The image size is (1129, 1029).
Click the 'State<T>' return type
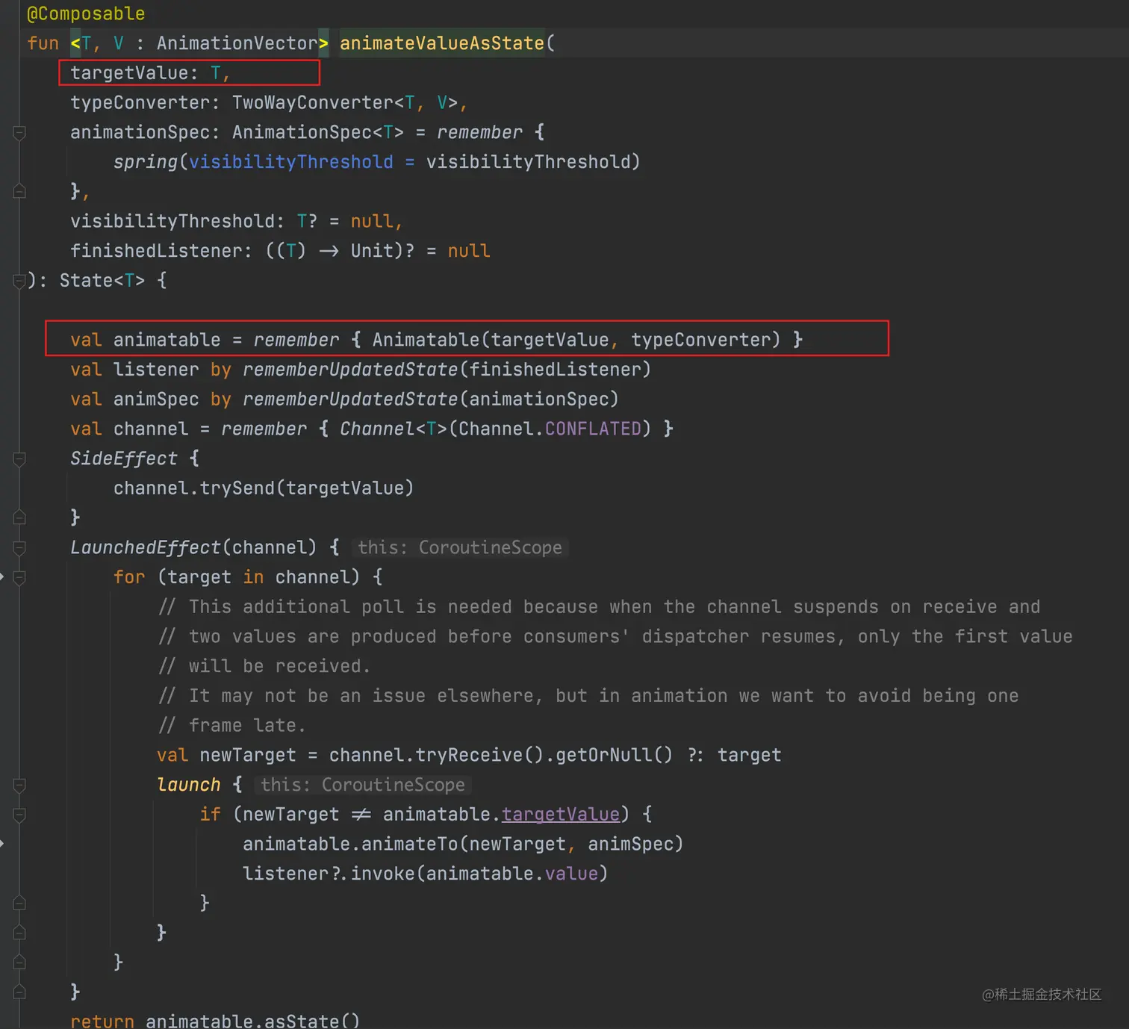[102, 280]
